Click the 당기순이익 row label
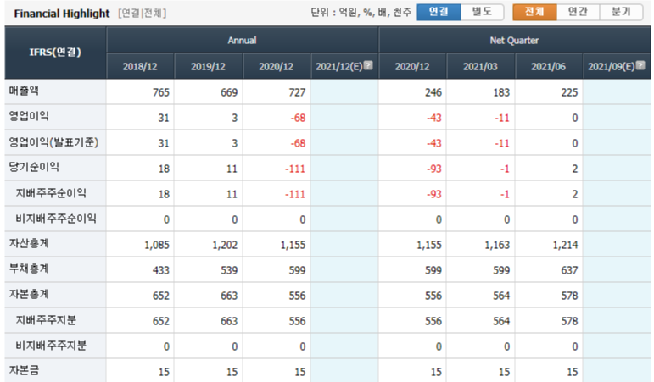 tap(34, 167)
